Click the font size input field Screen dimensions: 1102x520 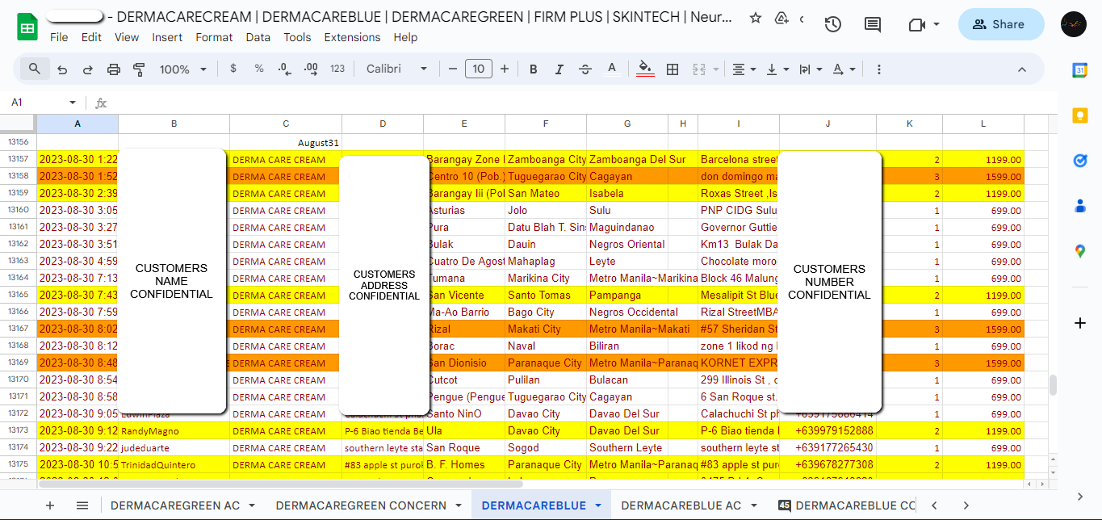pos(479,69)
